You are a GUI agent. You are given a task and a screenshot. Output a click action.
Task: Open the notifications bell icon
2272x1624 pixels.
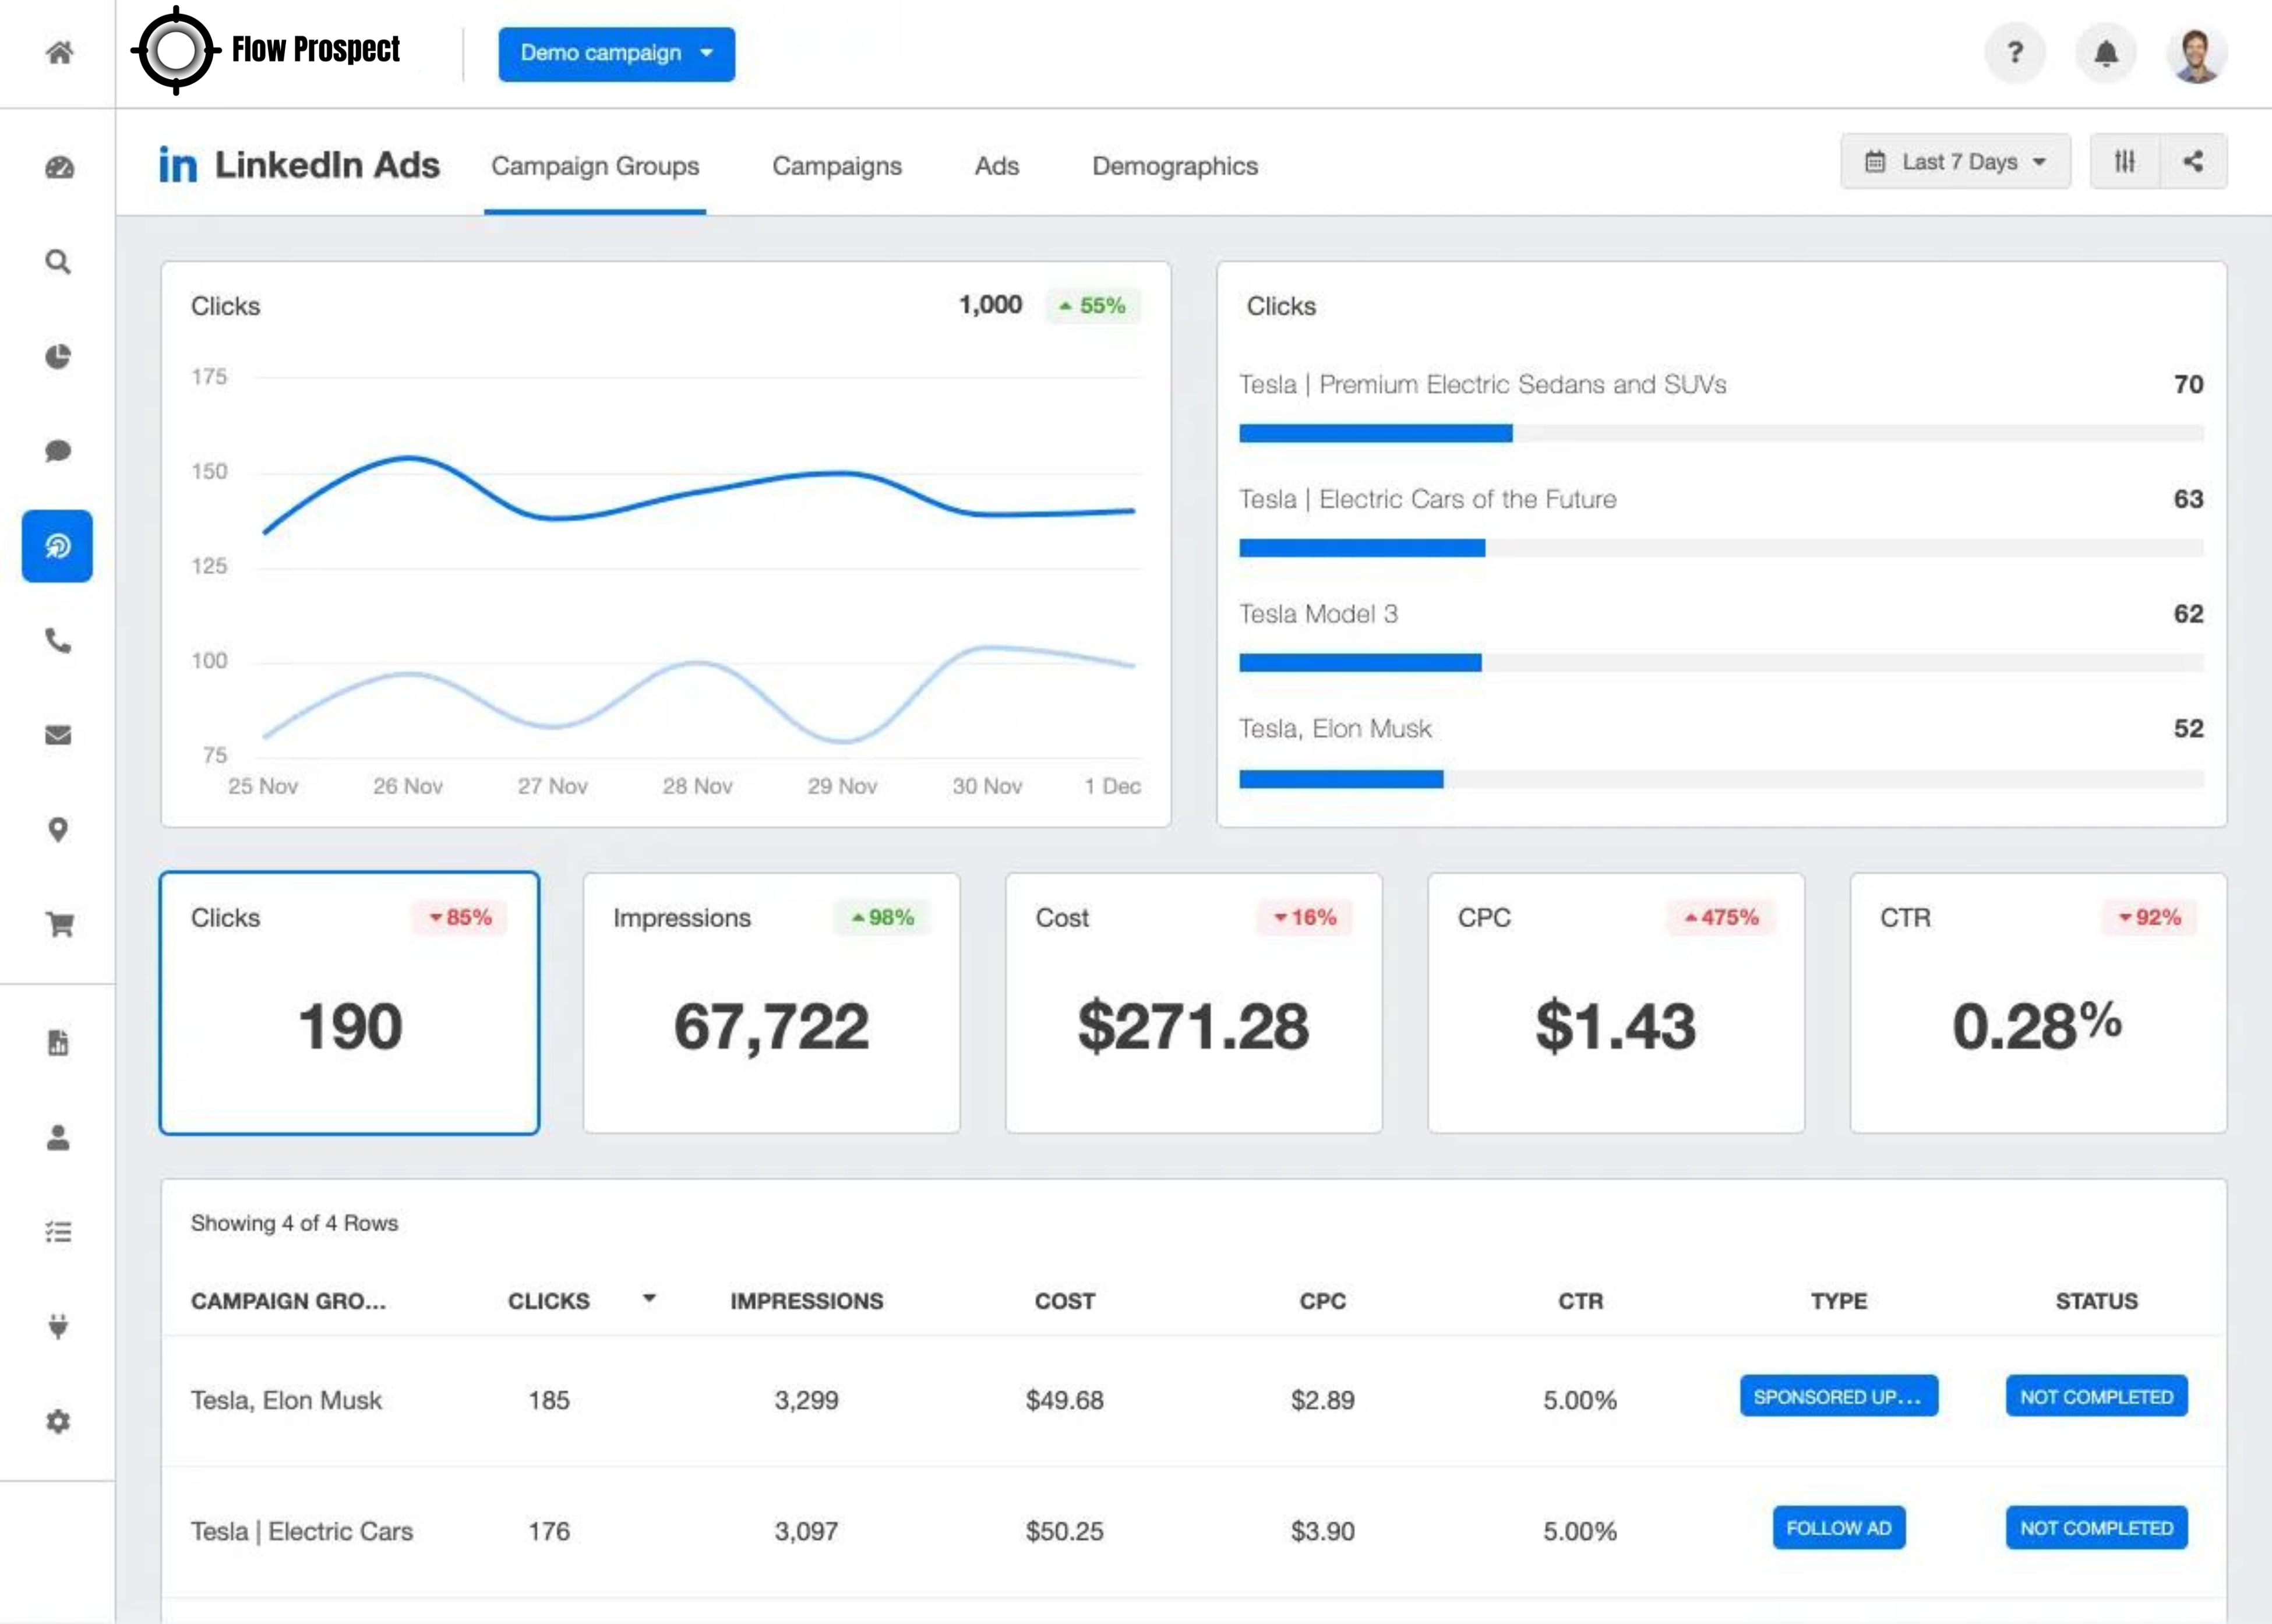[x=2105, y=53]
